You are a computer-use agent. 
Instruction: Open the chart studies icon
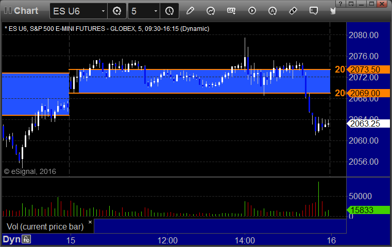[211, 11]
